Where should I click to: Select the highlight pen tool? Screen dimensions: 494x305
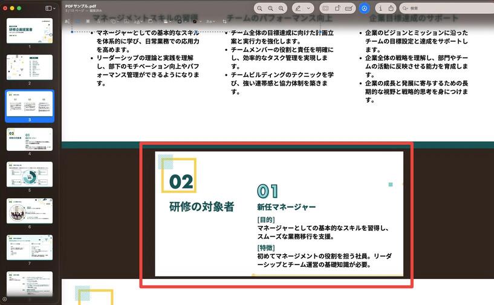click(298, 8)
